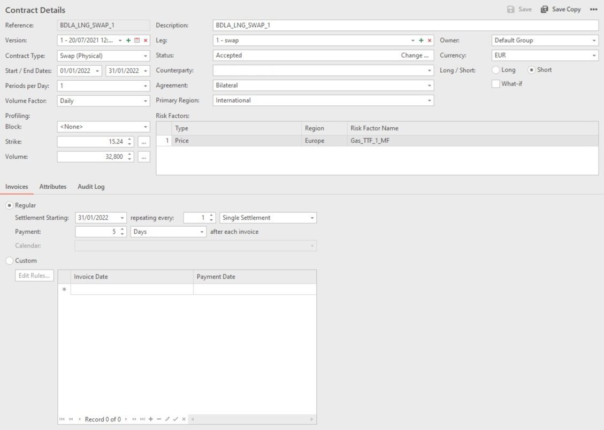Viewport: 604px width, 430px height.
Task: Add a new Leg with green plus
Action: 421,41
